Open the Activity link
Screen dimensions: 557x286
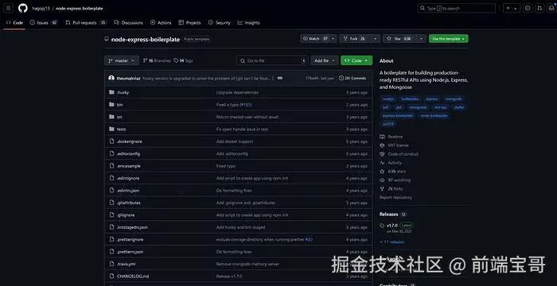tap(391, 163)
